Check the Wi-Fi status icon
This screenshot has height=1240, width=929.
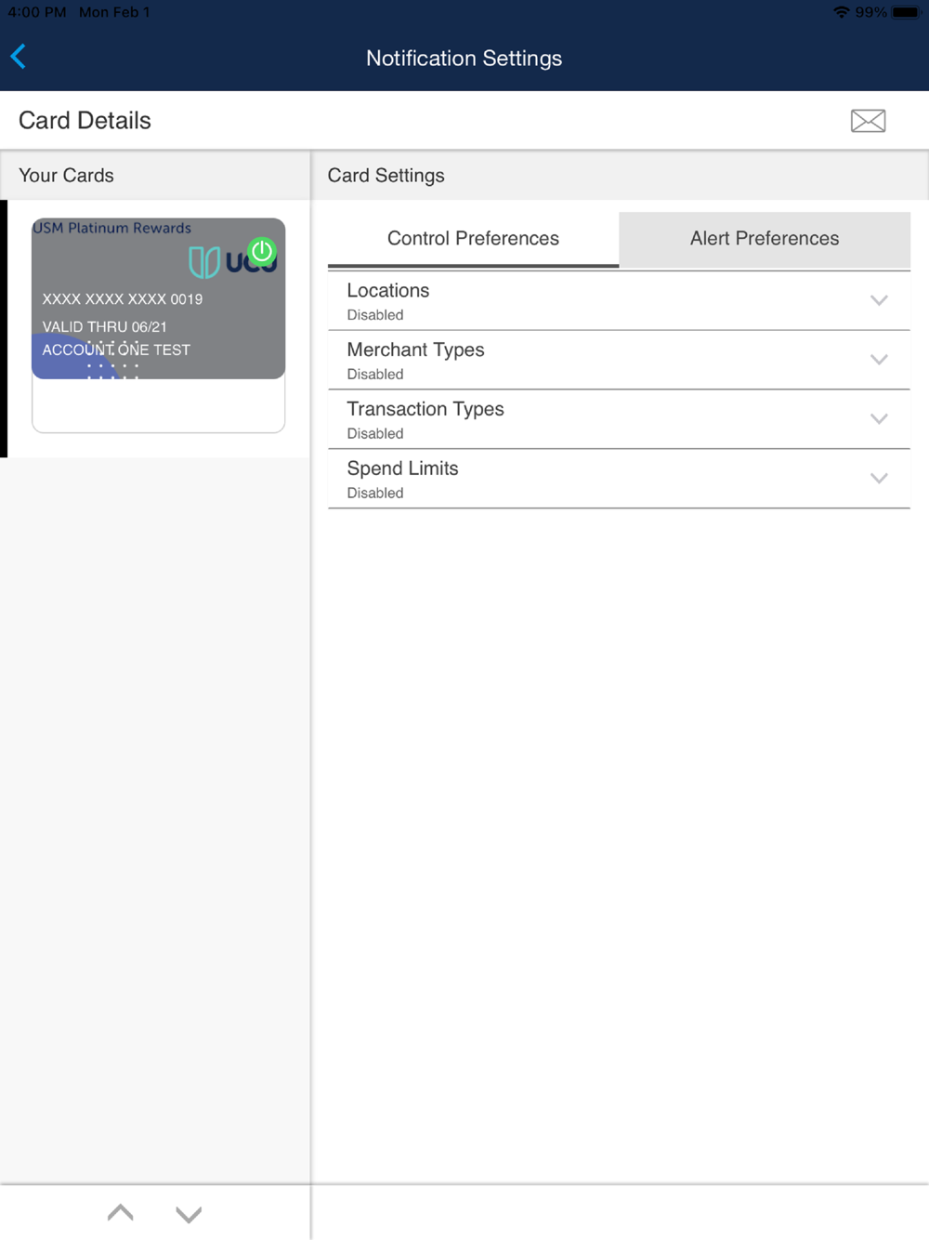pos(841,12)
